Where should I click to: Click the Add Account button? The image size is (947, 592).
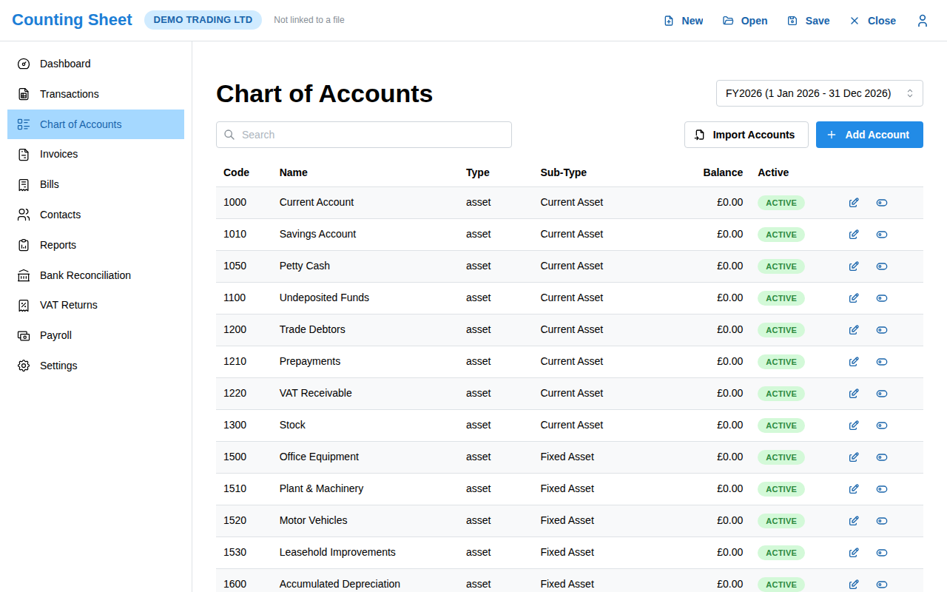pos(869,135)
